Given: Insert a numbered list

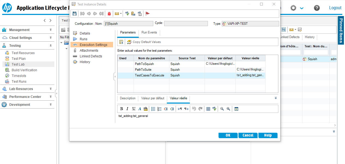Looking at the screenshot, I should pos(160,109).
